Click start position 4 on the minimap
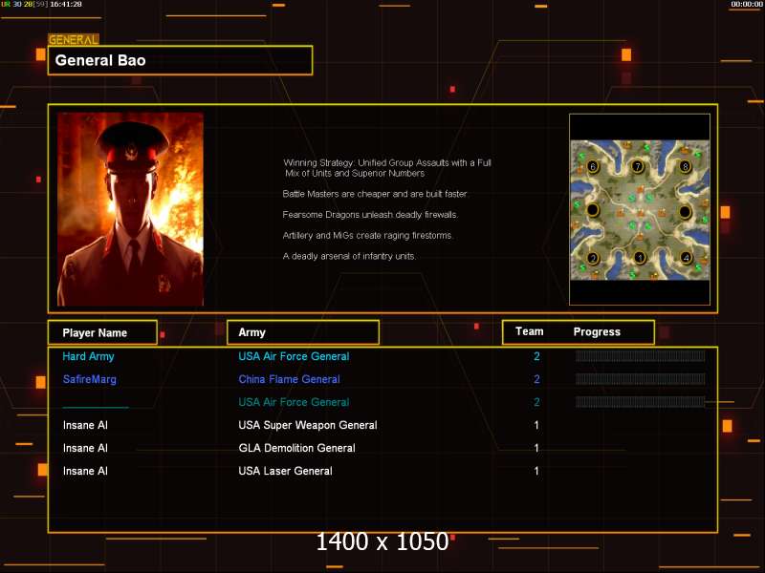Viewport: 765px width, 573px height. [686, 257]
